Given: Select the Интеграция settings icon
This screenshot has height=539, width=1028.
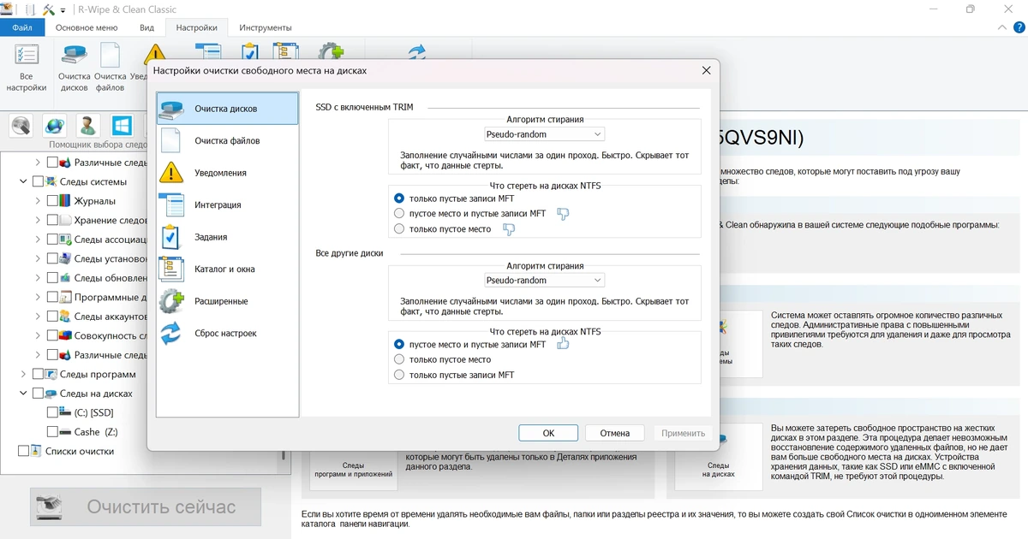Looking at the screenshot, I should point(172,204).
